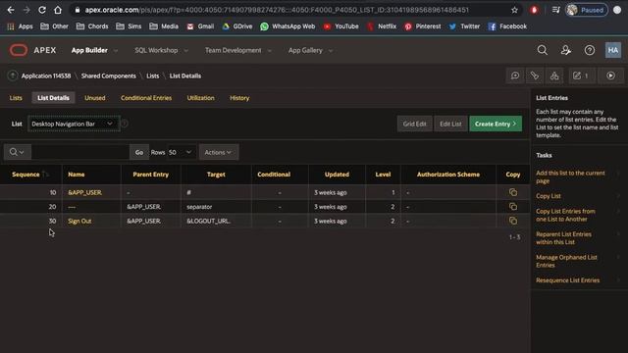Open the Pinterest bookmark
Screen dimensions: 628x353
[423, 26]
